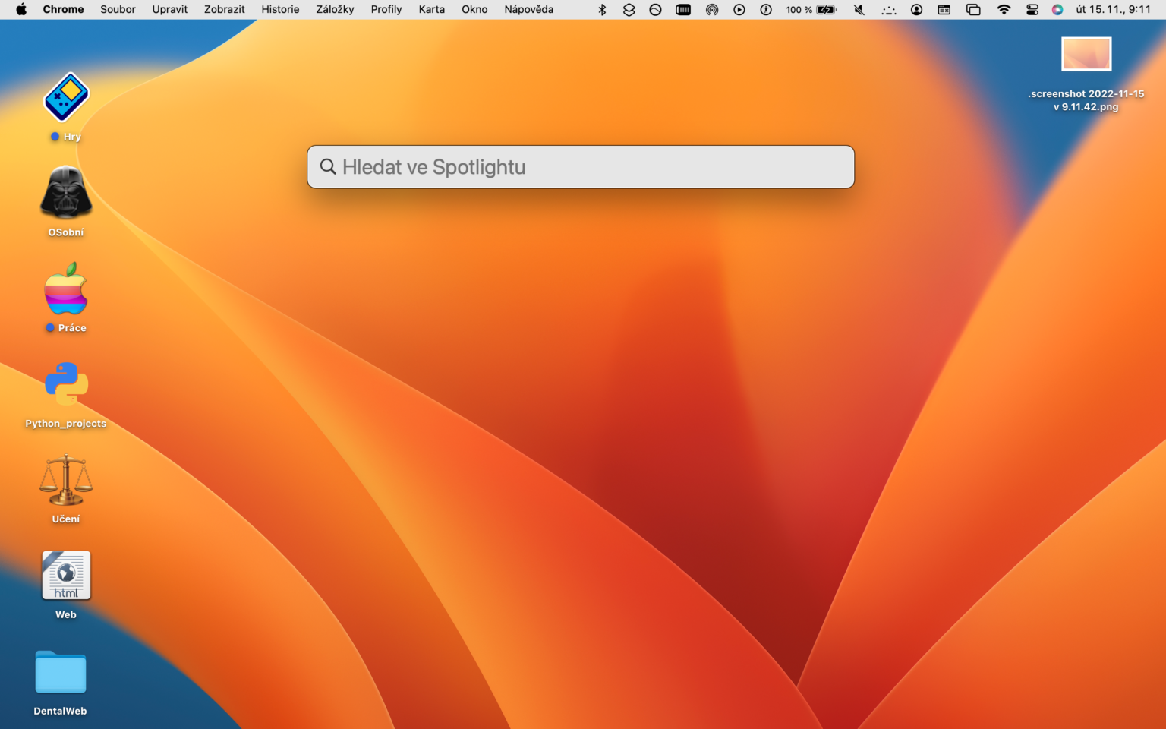The width and height of the screenshot is (1166, 729).
Task: Select the Python_projects desktop folder
Action: tap(66, 385)
